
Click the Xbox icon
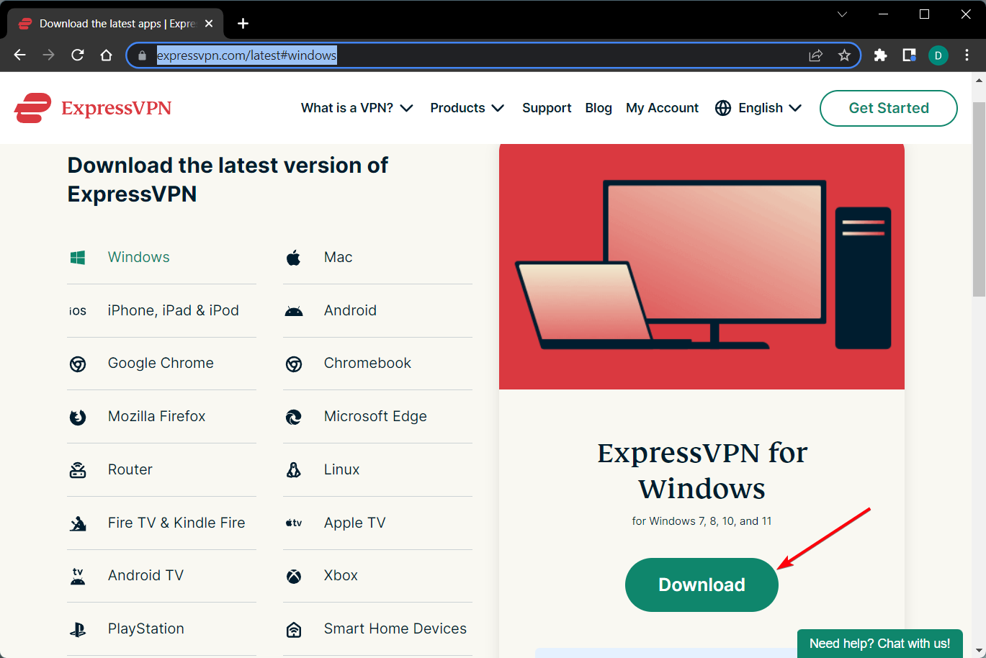[x=294, y=575]
